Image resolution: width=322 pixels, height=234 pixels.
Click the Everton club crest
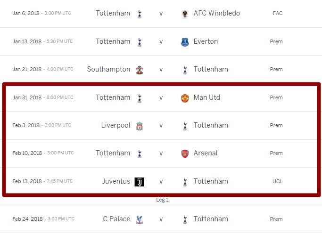(185, 42)
